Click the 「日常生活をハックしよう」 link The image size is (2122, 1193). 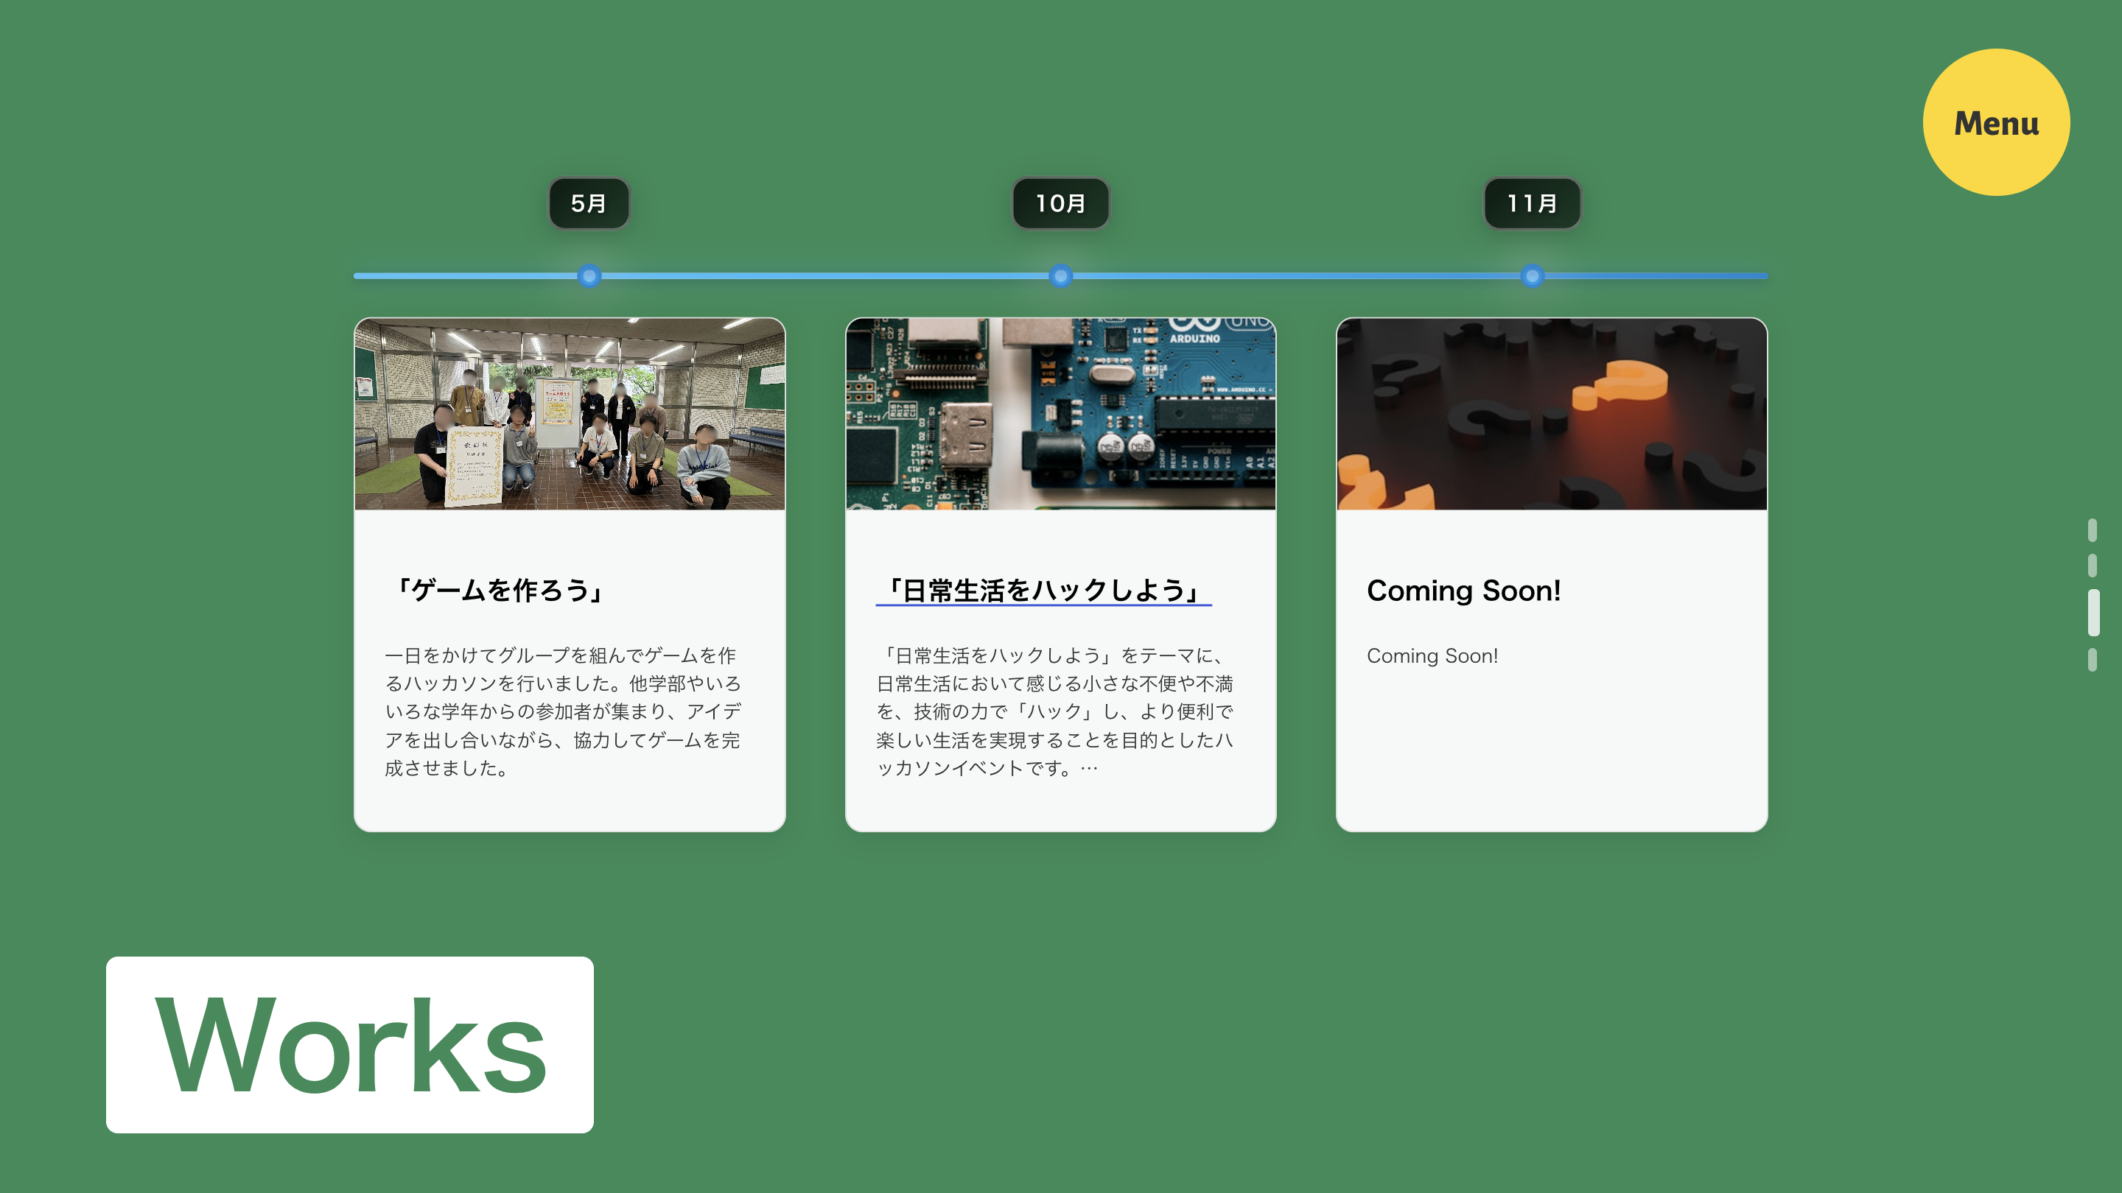[1042, 589]
